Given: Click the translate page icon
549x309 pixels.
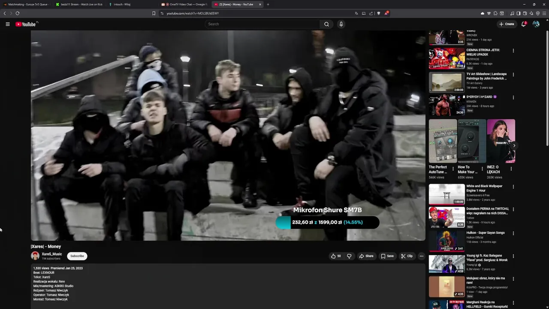Looking at the screenshot, I should click(356, 13).
